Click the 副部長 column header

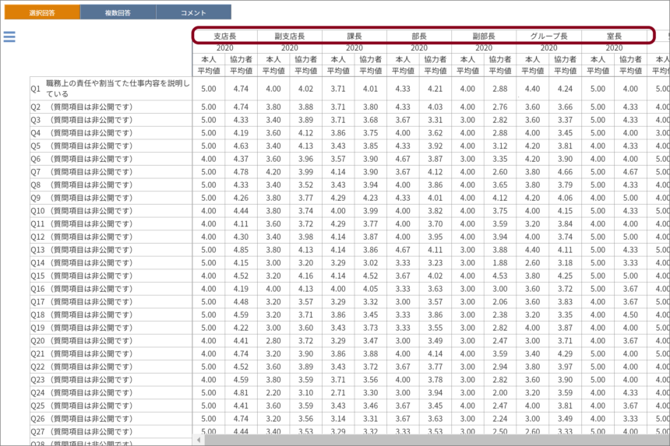pos(484,36)
